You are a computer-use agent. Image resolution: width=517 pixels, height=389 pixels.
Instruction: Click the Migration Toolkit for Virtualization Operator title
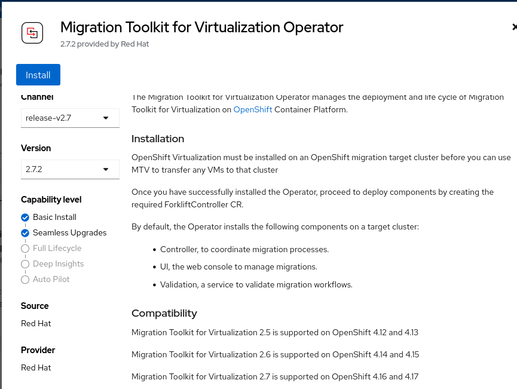(202, 27)
